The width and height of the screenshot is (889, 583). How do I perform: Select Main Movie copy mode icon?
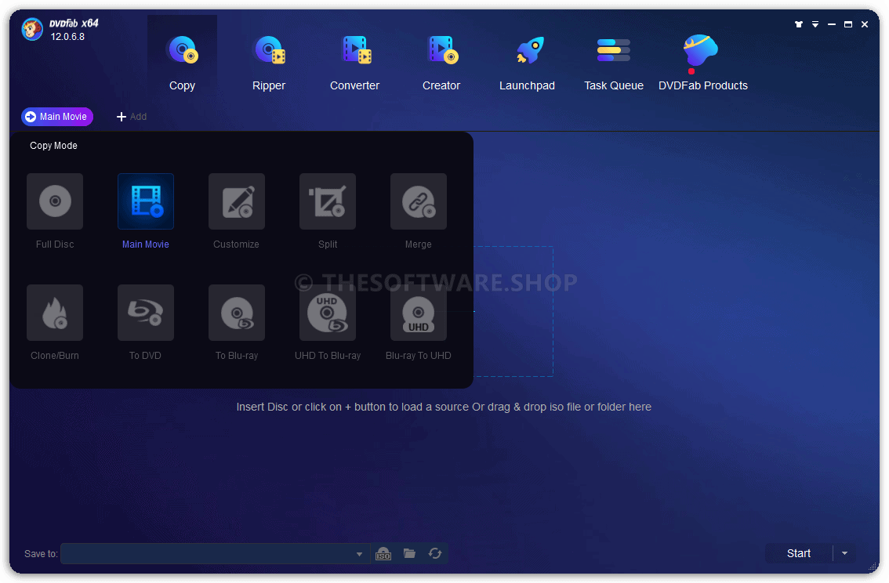[146, 201]
